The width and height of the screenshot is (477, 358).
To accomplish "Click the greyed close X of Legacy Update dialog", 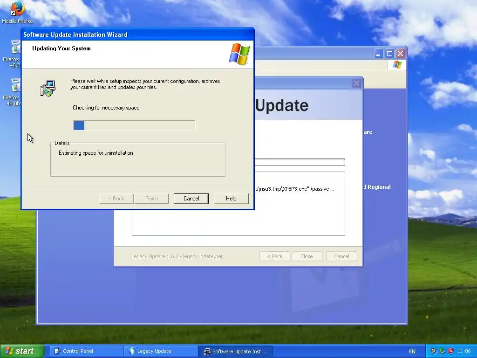I will [x=356, y=83].
